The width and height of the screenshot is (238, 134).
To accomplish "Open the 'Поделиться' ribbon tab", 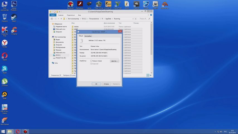I will click(x=71, y=15).
